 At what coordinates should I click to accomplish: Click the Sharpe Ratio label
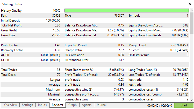click(x=73, y=50)
